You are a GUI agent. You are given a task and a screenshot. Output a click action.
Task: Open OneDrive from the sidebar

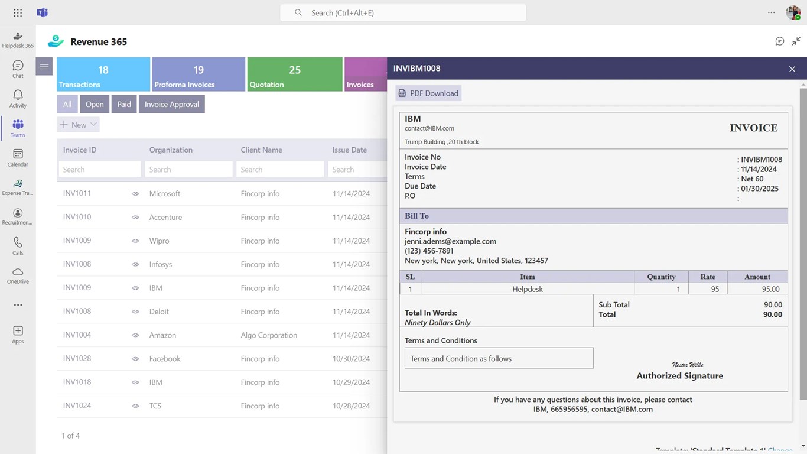click(18, 275)
